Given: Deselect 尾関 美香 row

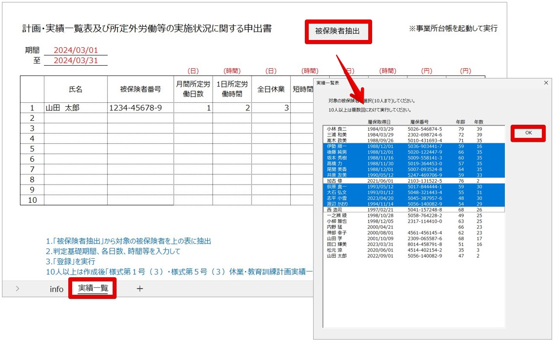Looking at the screenshot, I should pos(414,170).
